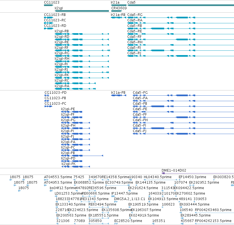234x225 pixels.
Task: Open protein Cda5-PB
Action: [x=183, y=106]
